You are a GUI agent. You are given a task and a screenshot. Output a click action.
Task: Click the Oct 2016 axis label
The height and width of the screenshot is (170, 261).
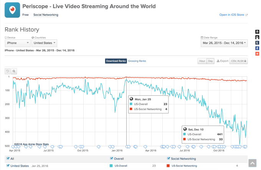[219, 150]
